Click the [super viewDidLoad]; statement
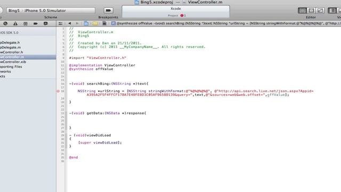Screen dimensions: 341x192 (100, 142)
